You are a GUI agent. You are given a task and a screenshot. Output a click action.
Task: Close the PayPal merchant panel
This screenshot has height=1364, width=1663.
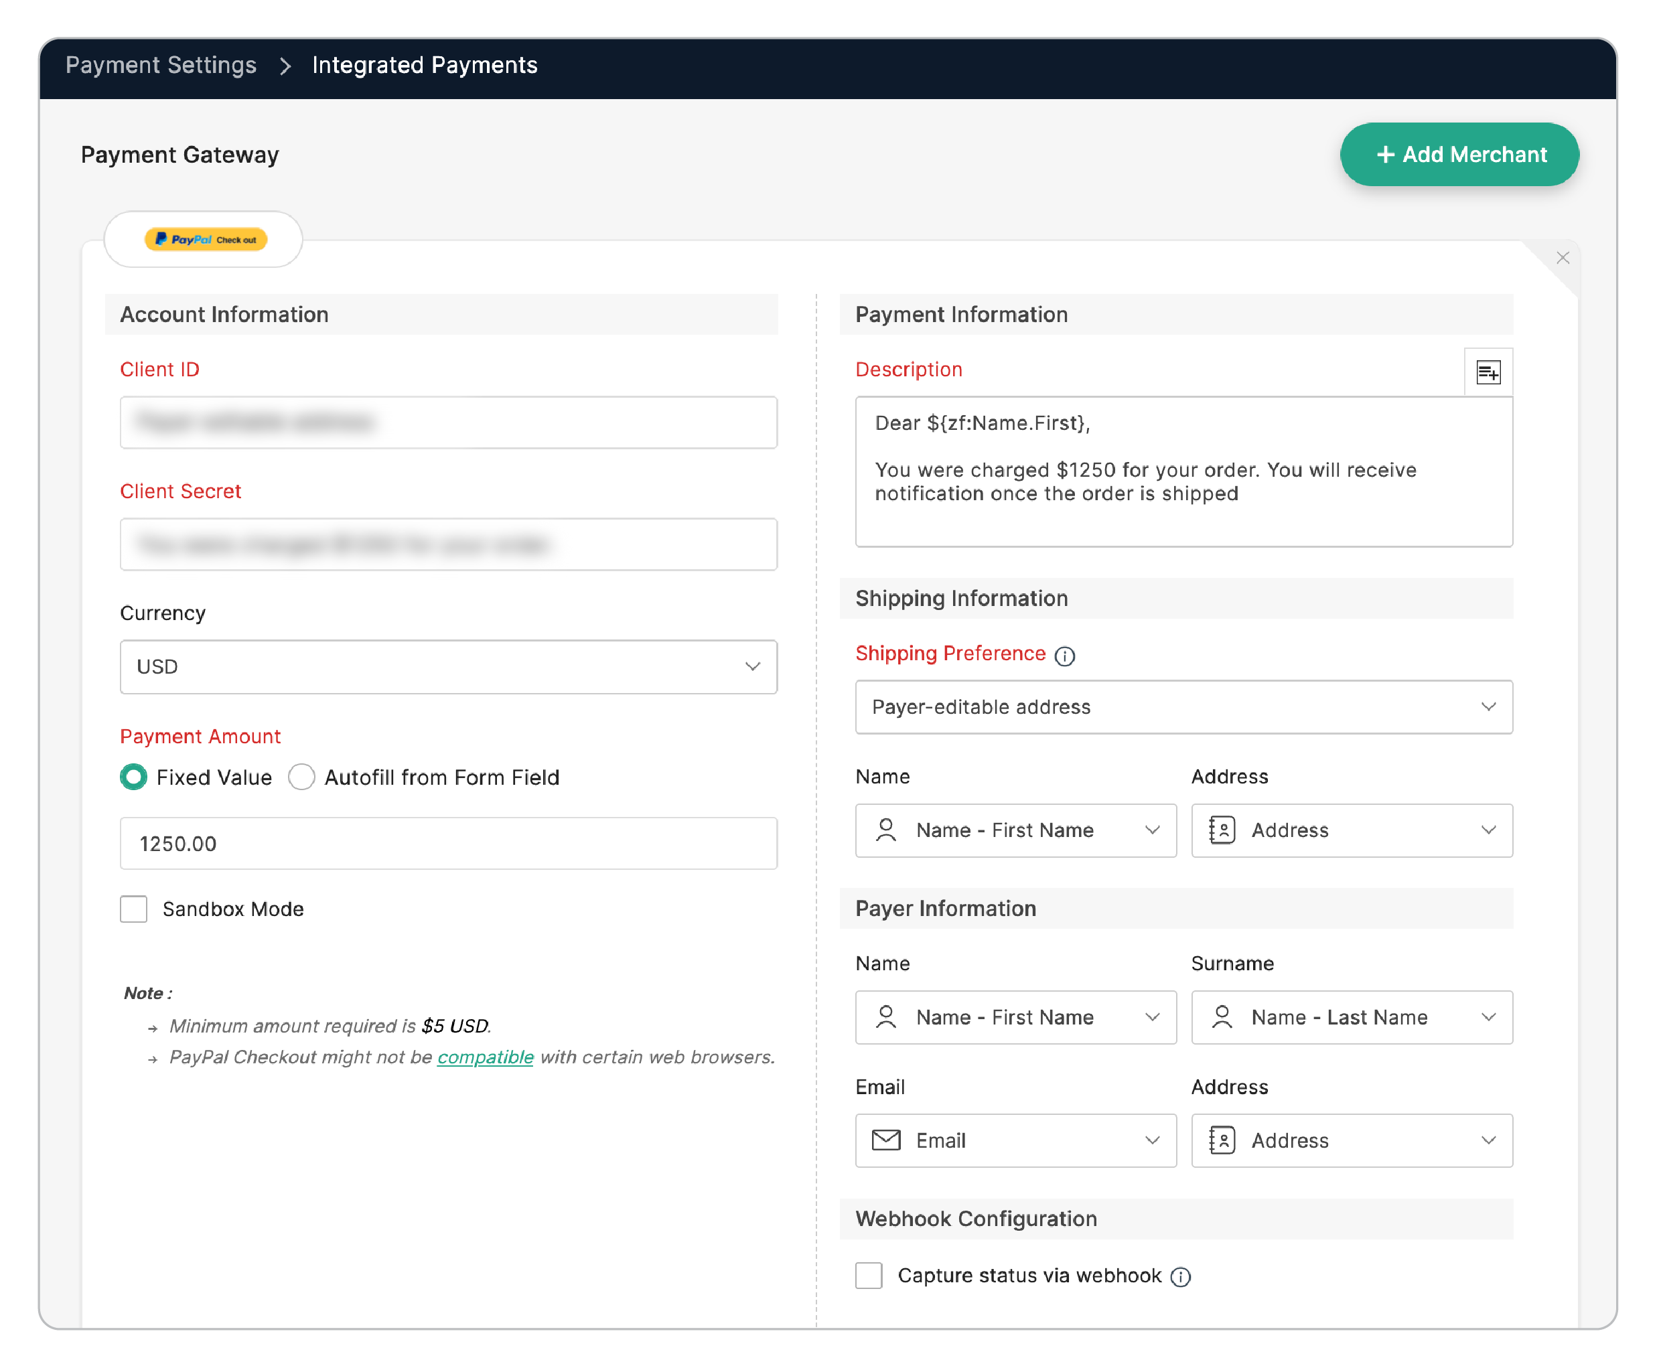[x=1563, y=258]
